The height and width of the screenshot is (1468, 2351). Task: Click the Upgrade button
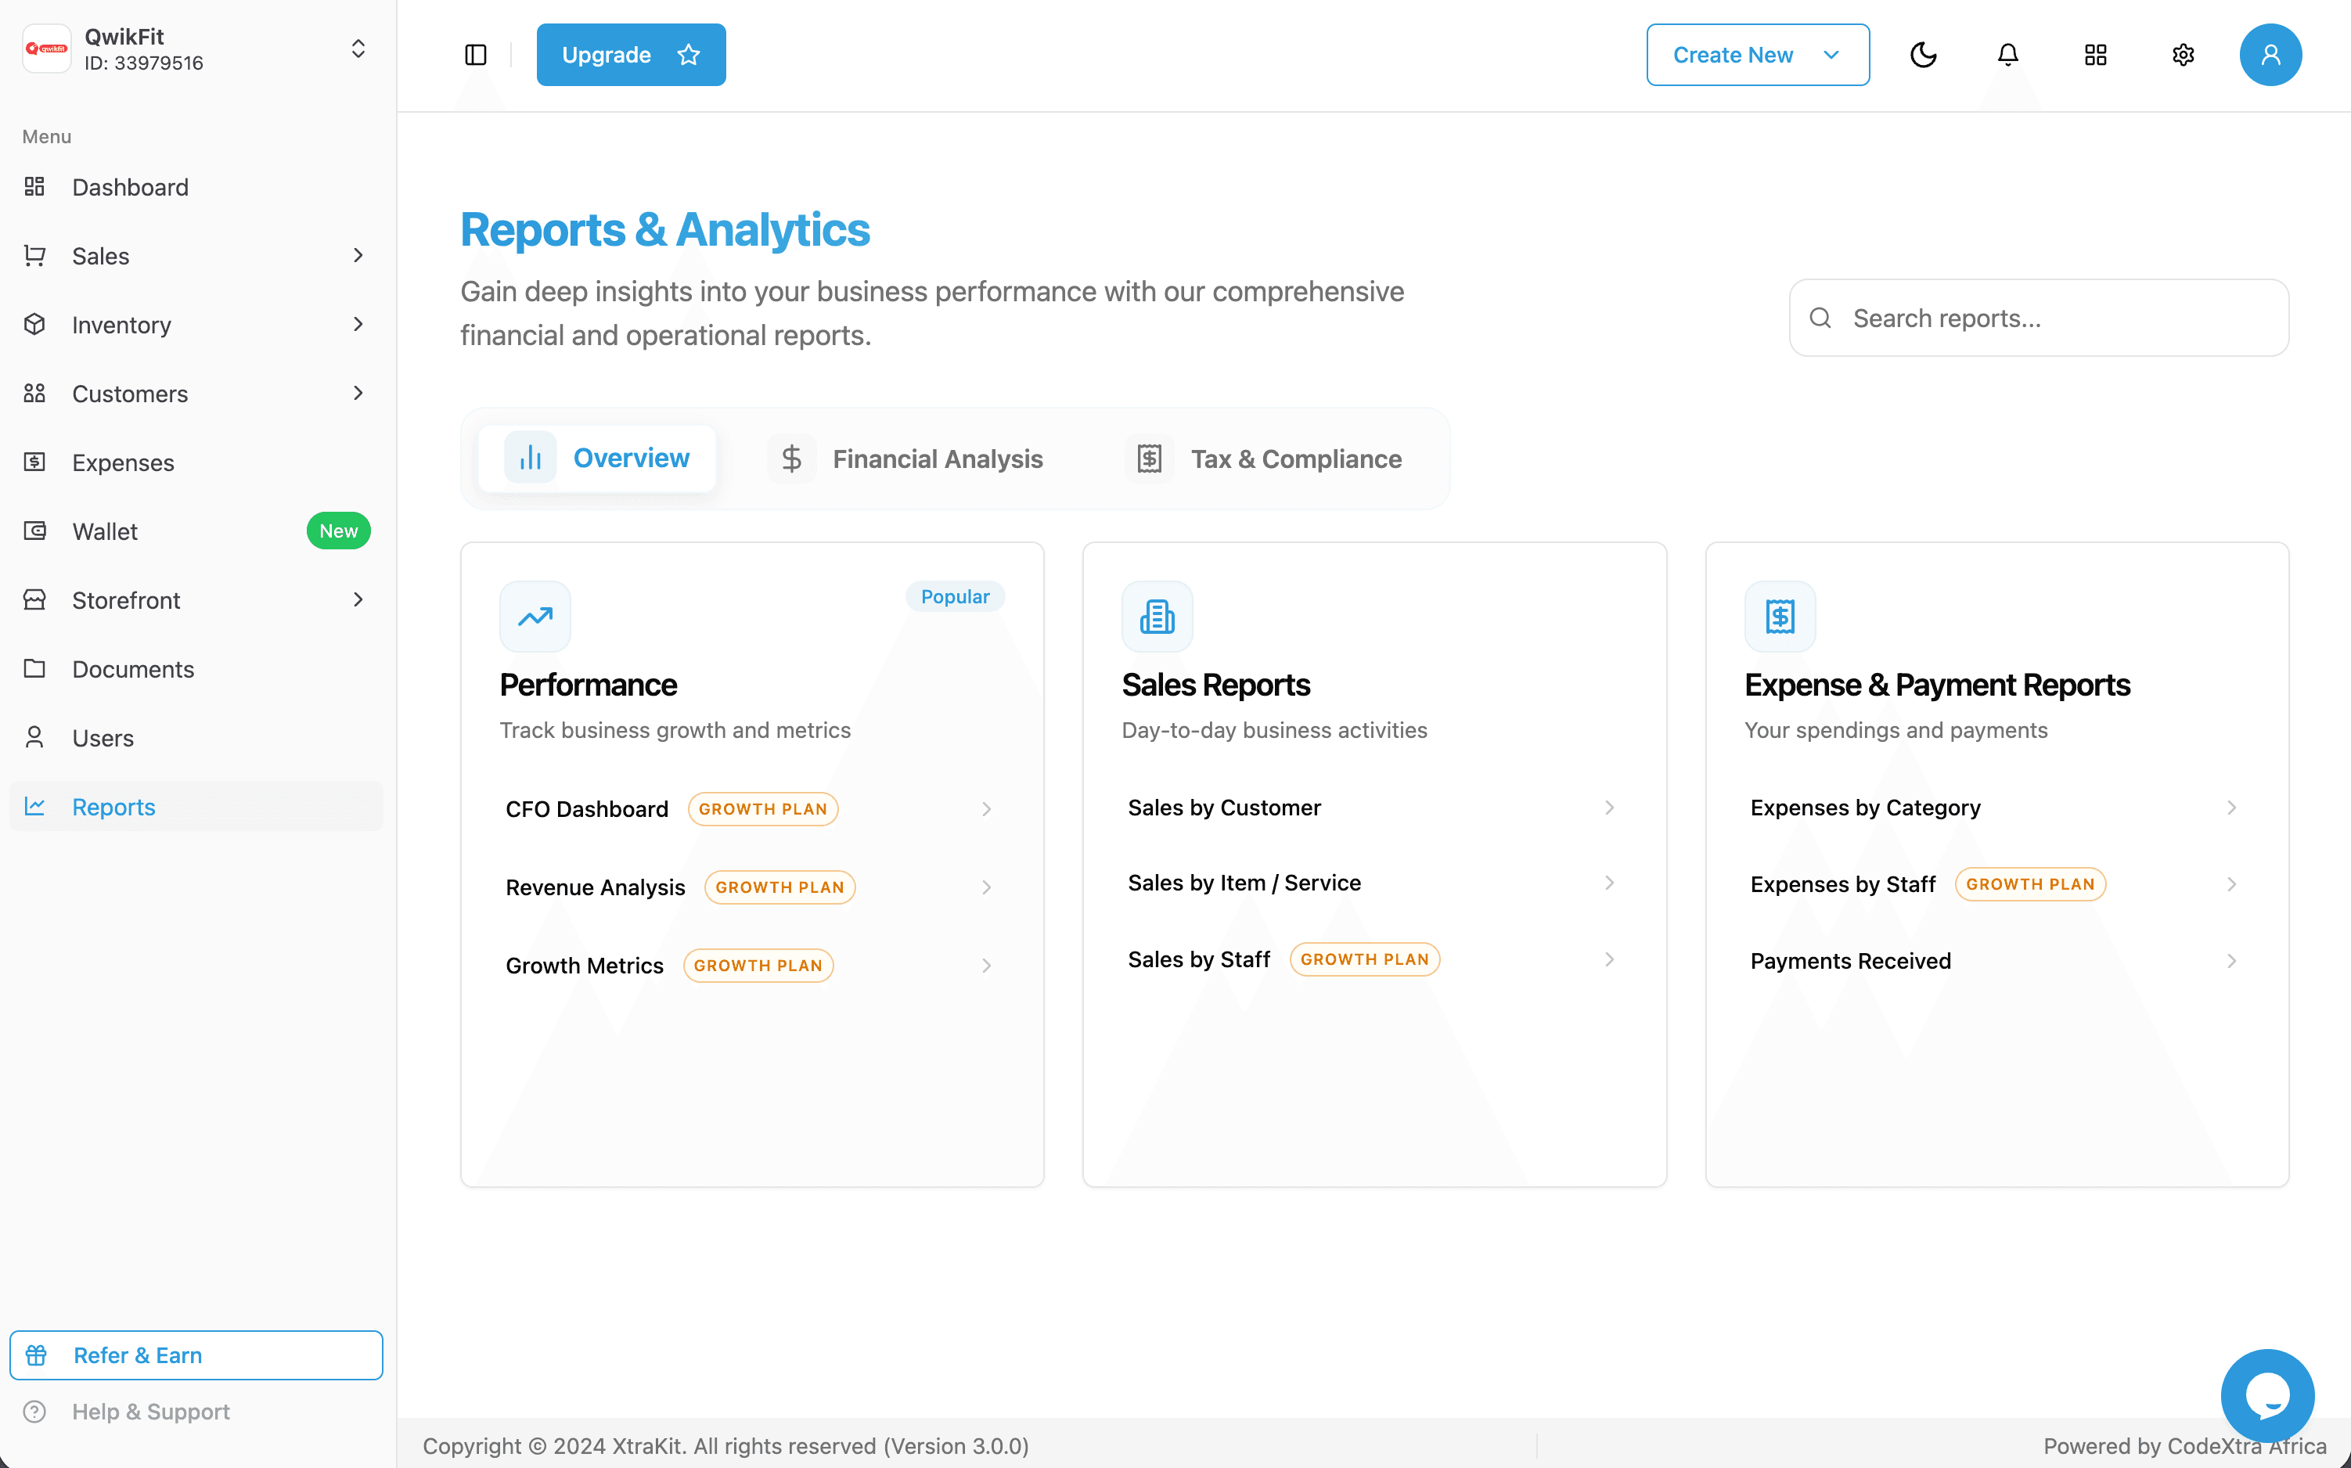pos(630,54)
